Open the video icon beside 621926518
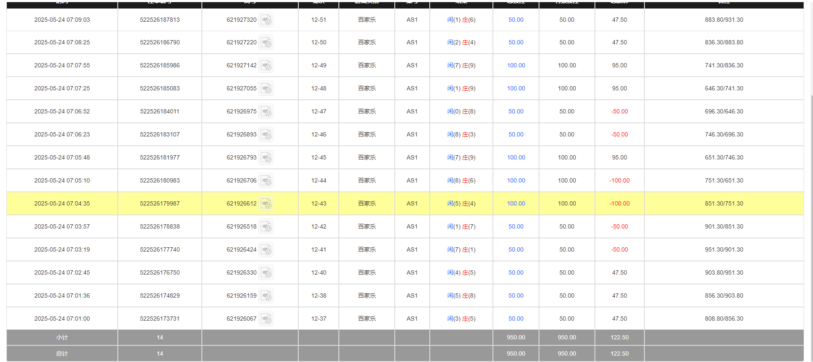Viewport: 813px width, 362px height. pos(266,227)
